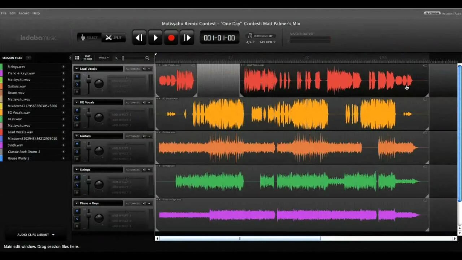Solo the Strings track
Image resolution: width=462 pixels, height=260 pixels.
point(77,185)
